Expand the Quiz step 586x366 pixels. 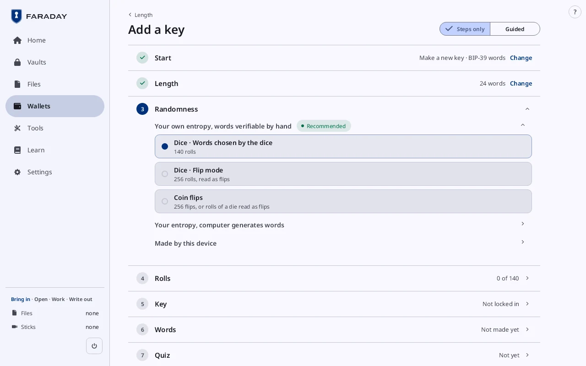334,355
